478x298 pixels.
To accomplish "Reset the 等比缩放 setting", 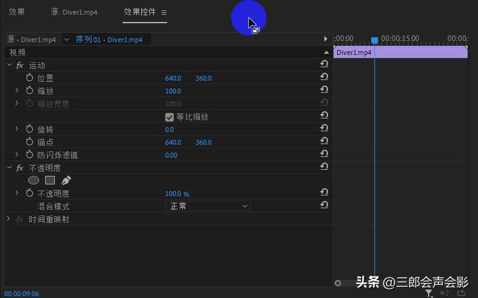I will coord(324,115).
